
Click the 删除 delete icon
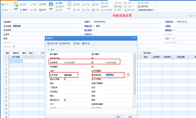[x=31, y=10]
